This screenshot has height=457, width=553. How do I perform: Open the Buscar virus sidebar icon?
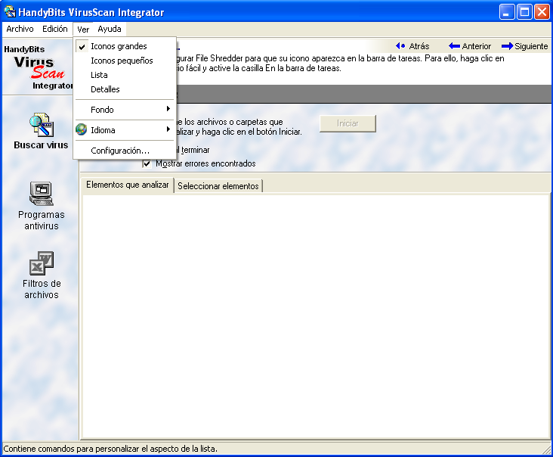pyautogui.click(x=42, y=125)
